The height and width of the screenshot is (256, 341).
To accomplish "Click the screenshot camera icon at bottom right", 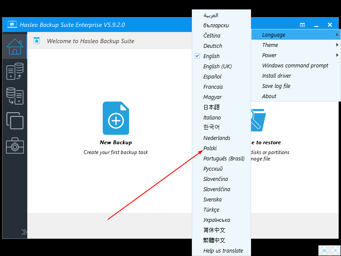I will (324, 250).
